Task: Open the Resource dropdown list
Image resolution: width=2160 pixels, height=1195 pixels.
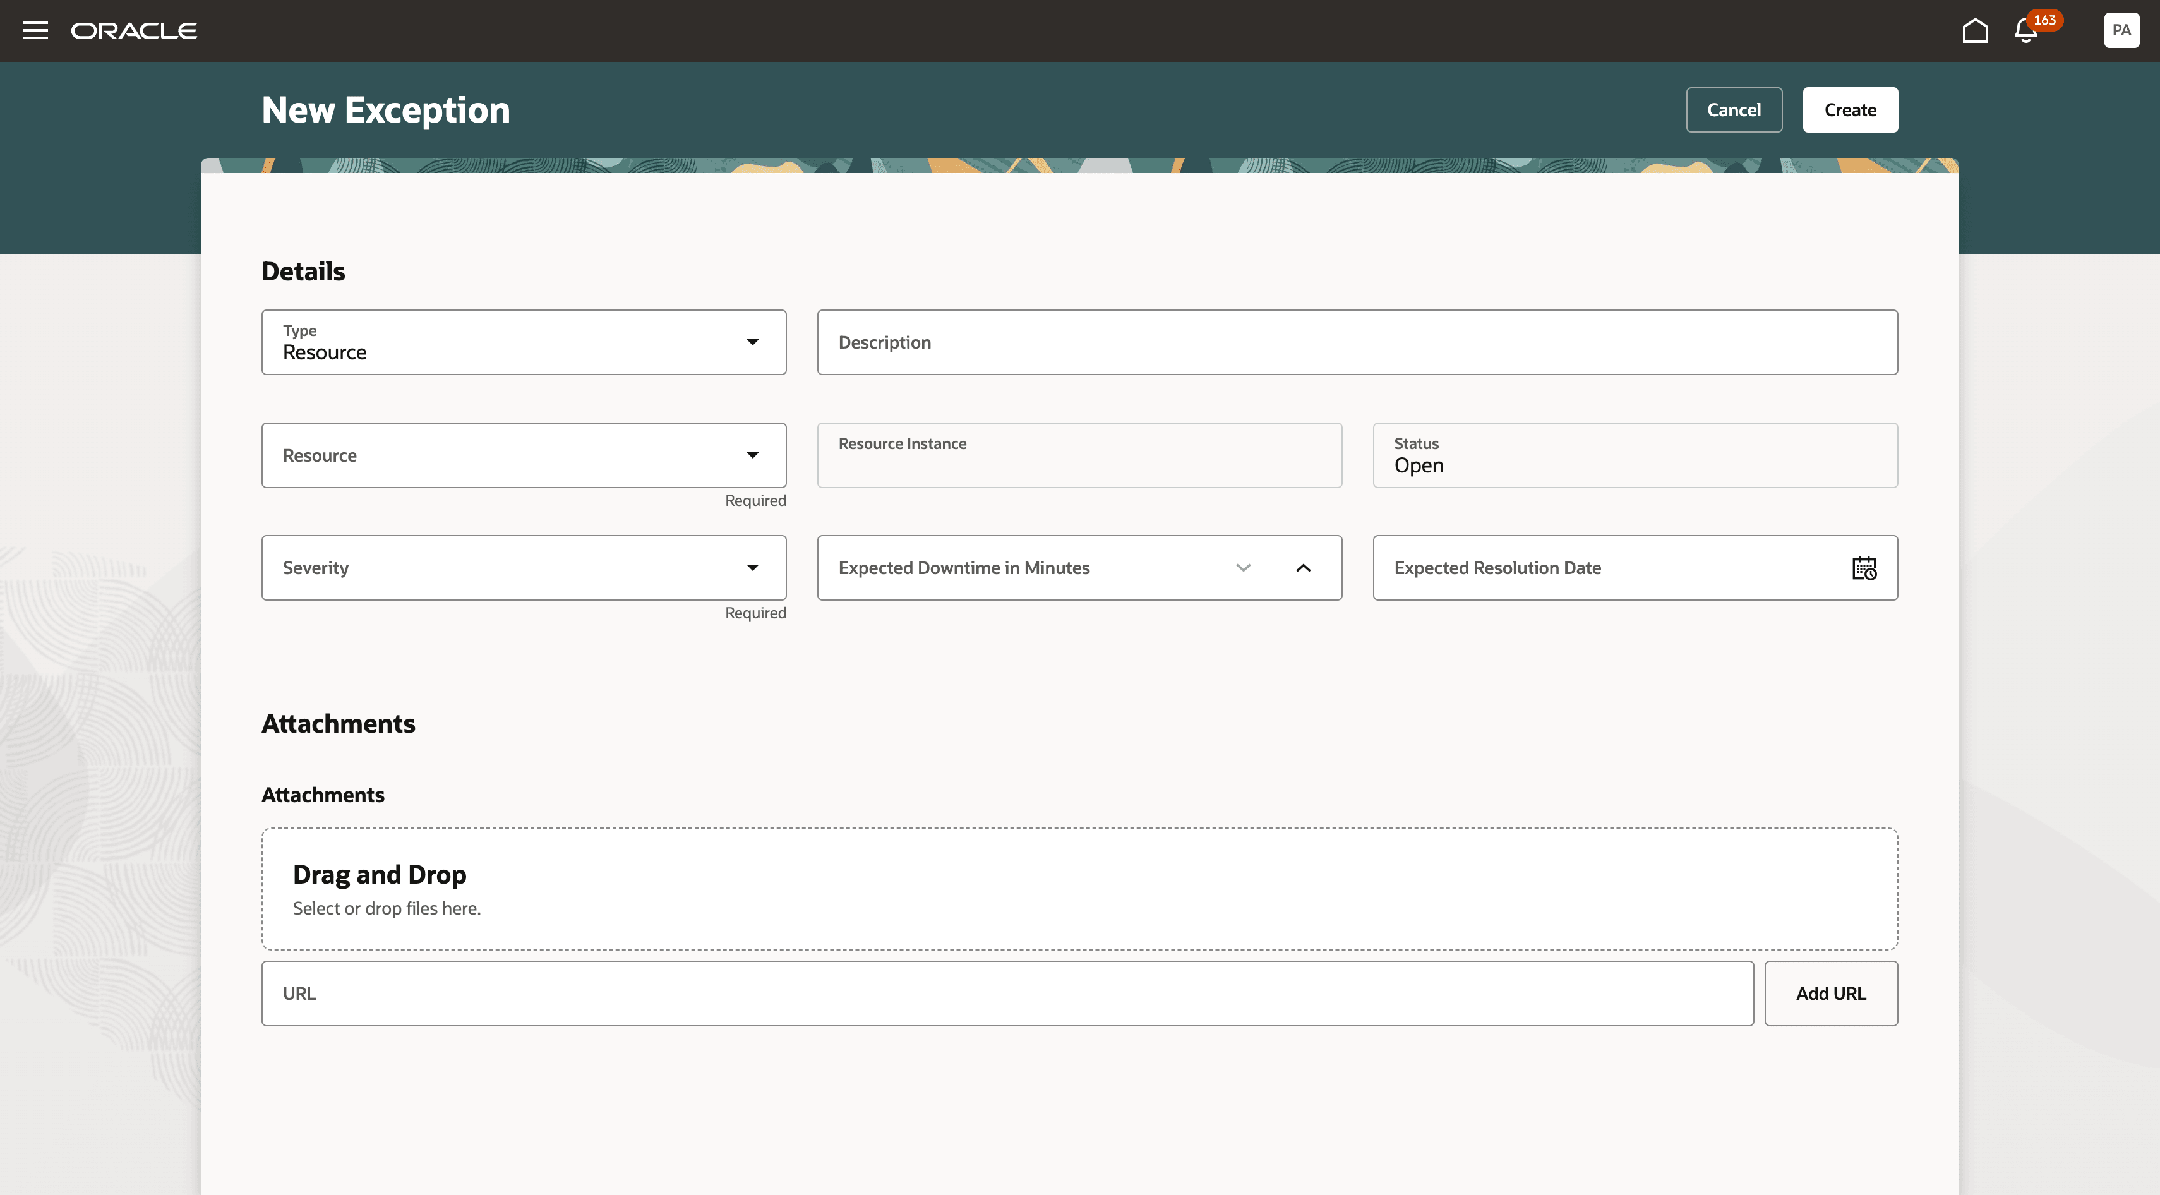Action: click(752, 455)
